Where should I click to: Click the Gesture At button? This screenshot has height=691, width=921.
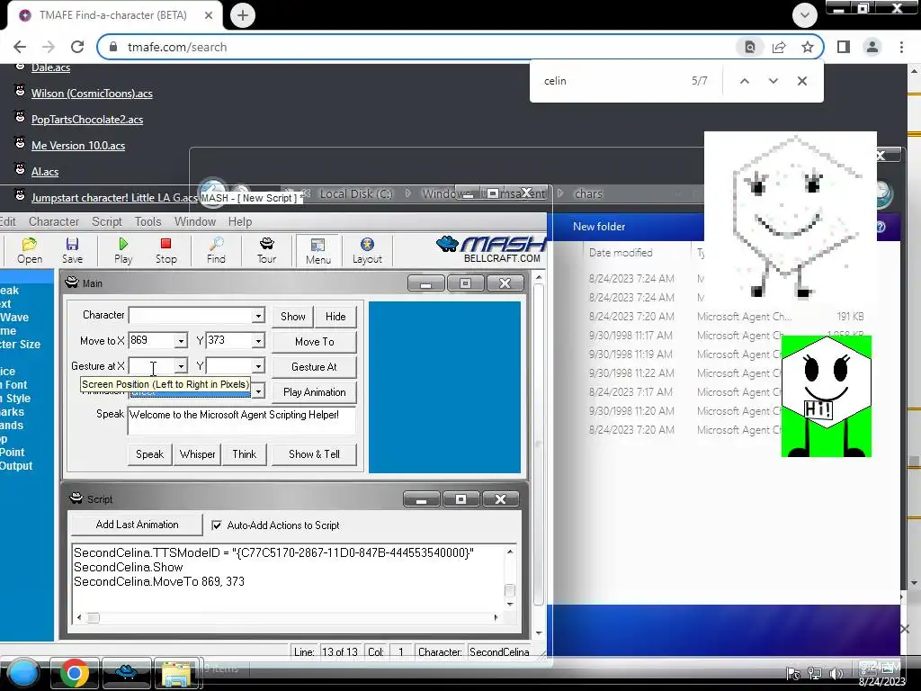tap(314, 367)
